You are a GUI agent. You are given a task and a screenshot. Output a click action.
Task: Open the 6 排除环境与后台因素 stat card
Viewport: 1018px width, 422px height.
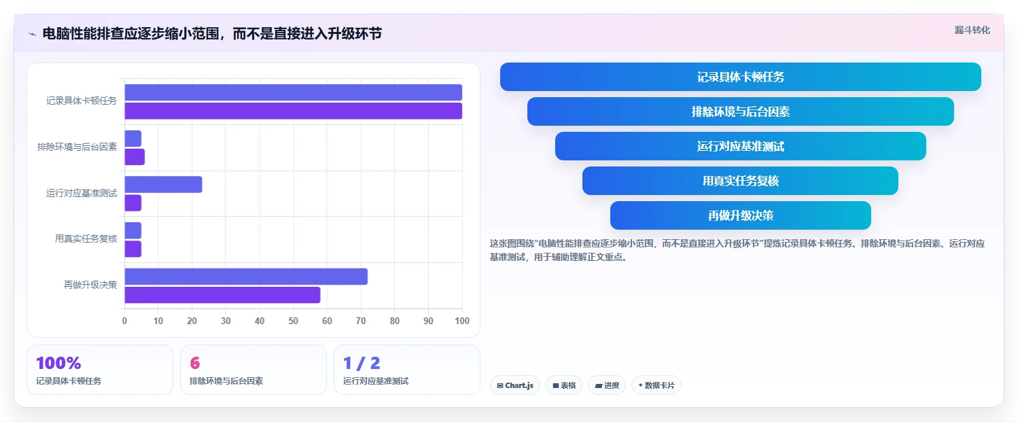(253, 370)
